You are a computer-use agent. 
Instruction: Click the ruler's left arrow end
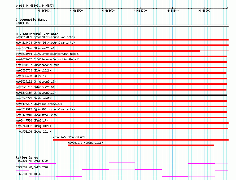point(16,8)
